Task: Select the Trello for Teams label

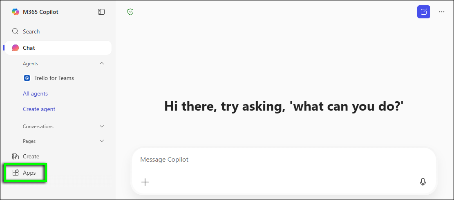Action: (x=54, y=78)
